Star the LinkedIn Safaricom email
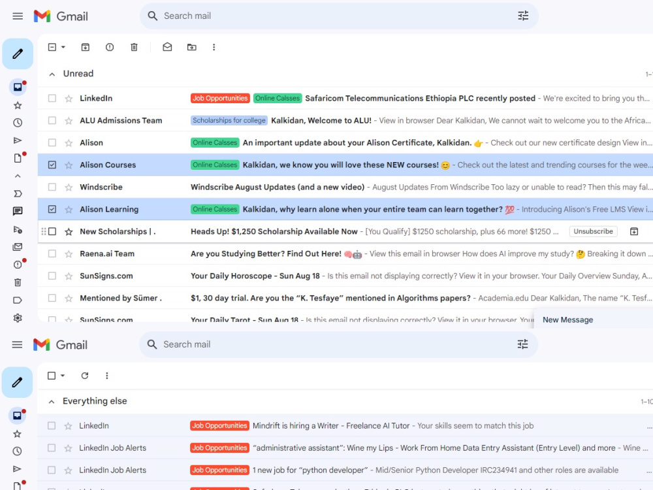Image resolution: width=653 pixels, height=490 pixels. tap(69, 99)
